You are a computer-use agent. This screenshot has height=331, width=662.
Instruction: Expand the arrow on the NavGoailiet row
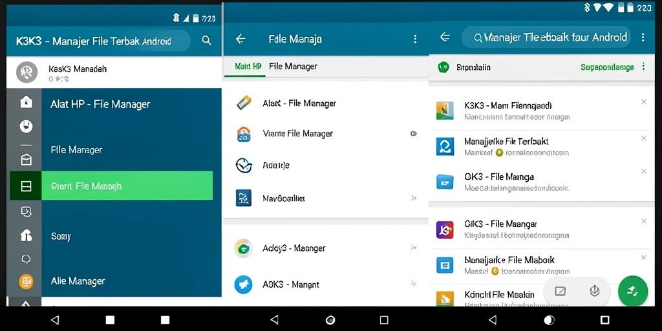pos(414,198)
